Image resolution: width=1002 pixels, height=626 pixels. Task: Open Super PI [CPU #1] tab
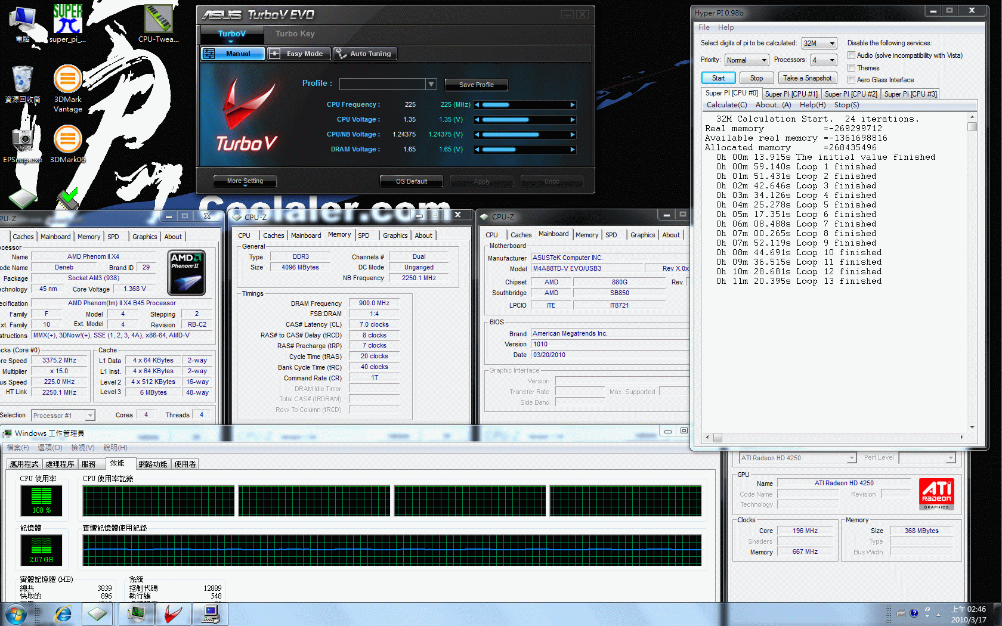coord(791,94)
